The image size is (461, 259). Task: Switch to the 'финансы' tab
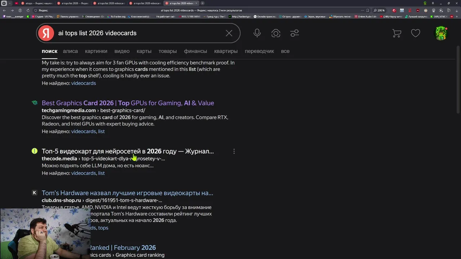point(196,51)
